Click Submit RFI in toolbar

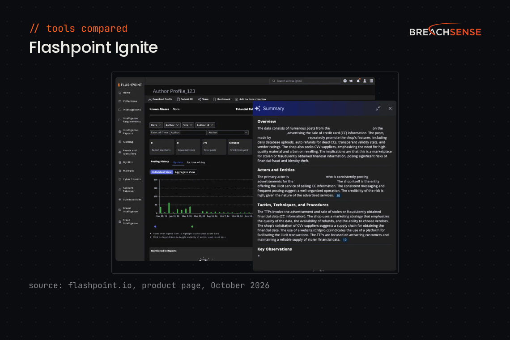point(185,99)
